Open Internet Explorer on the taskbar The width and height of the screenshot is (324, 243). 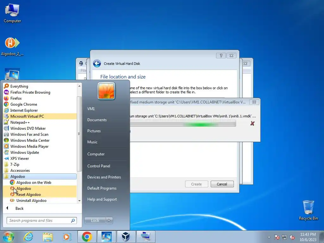pyautogui.click(x=28, y=237)
